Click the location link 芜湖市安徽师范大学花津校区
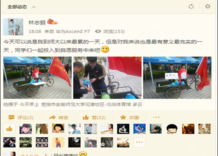 click(73, 105)
